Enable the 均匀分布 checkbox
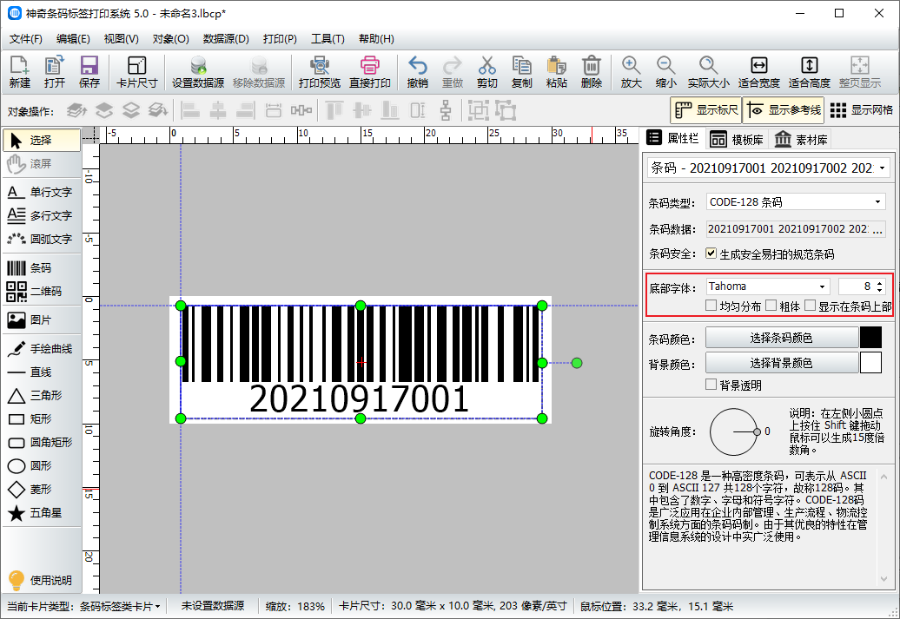The height and width of the screenshot is (619, 900). [x=711, y=306]
